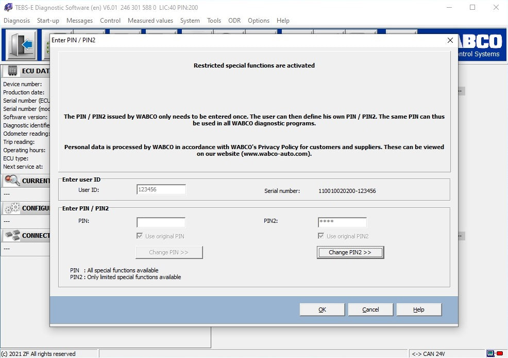The image size is (508, 358).
Task: Open the Control menu
Action: tap(110, 21)
